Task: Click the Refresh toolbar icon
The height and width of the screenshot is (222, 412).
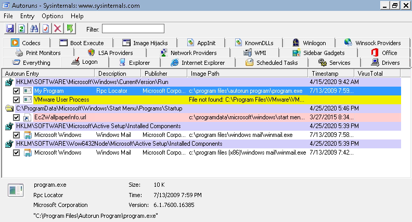Action: (22, 29)
